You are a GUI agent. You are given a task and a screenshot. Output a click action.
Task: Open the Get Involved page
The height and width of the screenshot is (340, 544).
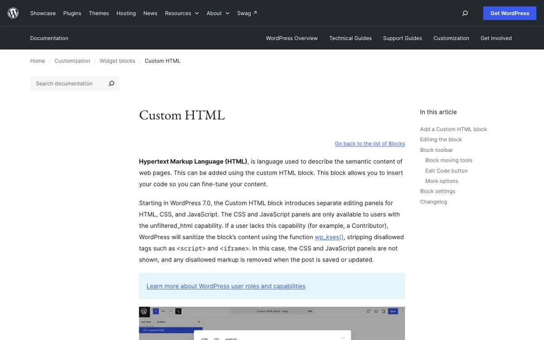coord(496,38)
